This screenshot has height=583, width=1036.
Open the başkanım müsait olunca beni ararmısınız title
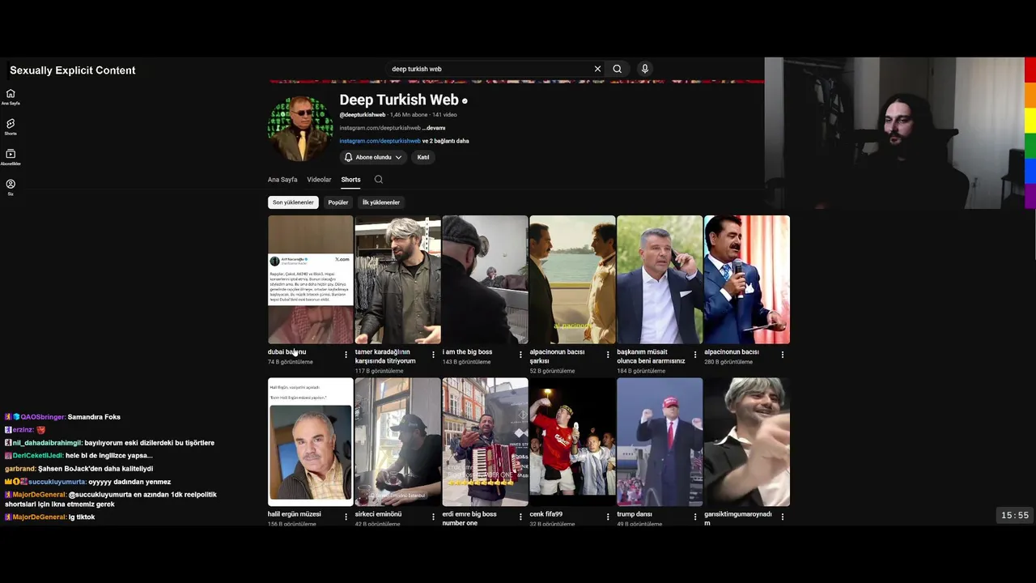(x=652, y=356)
